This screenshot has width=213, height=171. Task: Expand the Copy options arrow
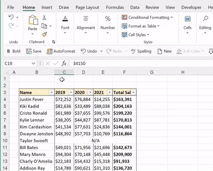[x=50, y=26]
